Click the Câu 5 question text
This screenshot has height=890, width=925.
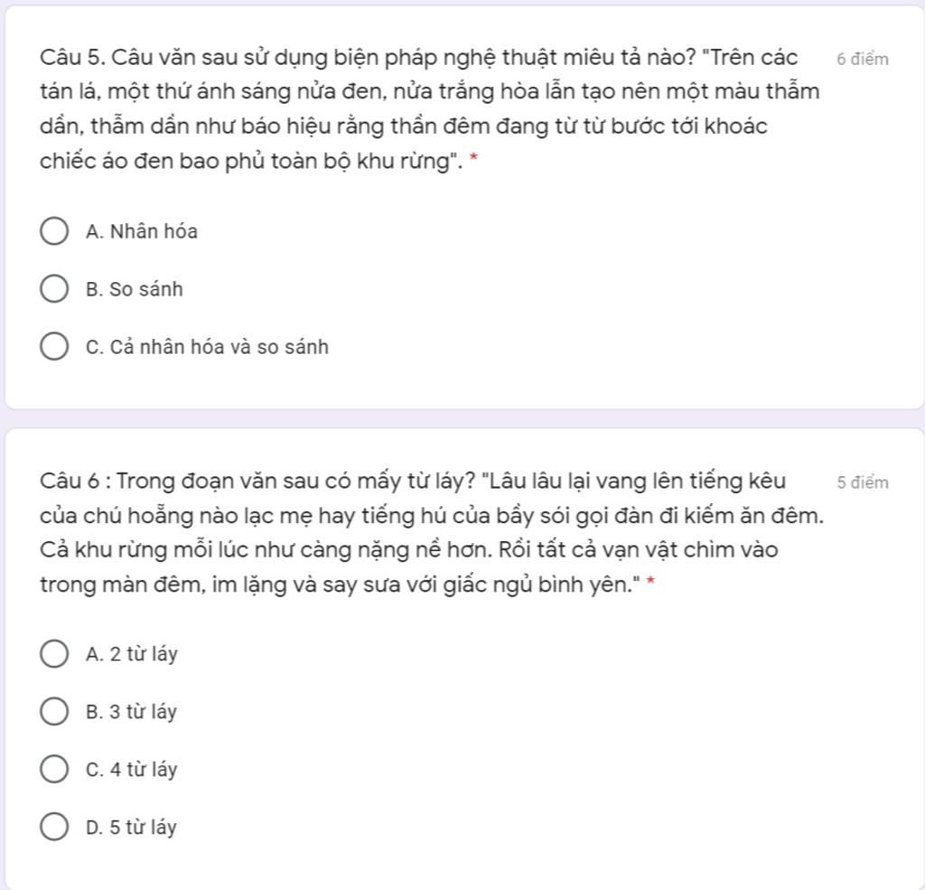(x=430, y=108)
